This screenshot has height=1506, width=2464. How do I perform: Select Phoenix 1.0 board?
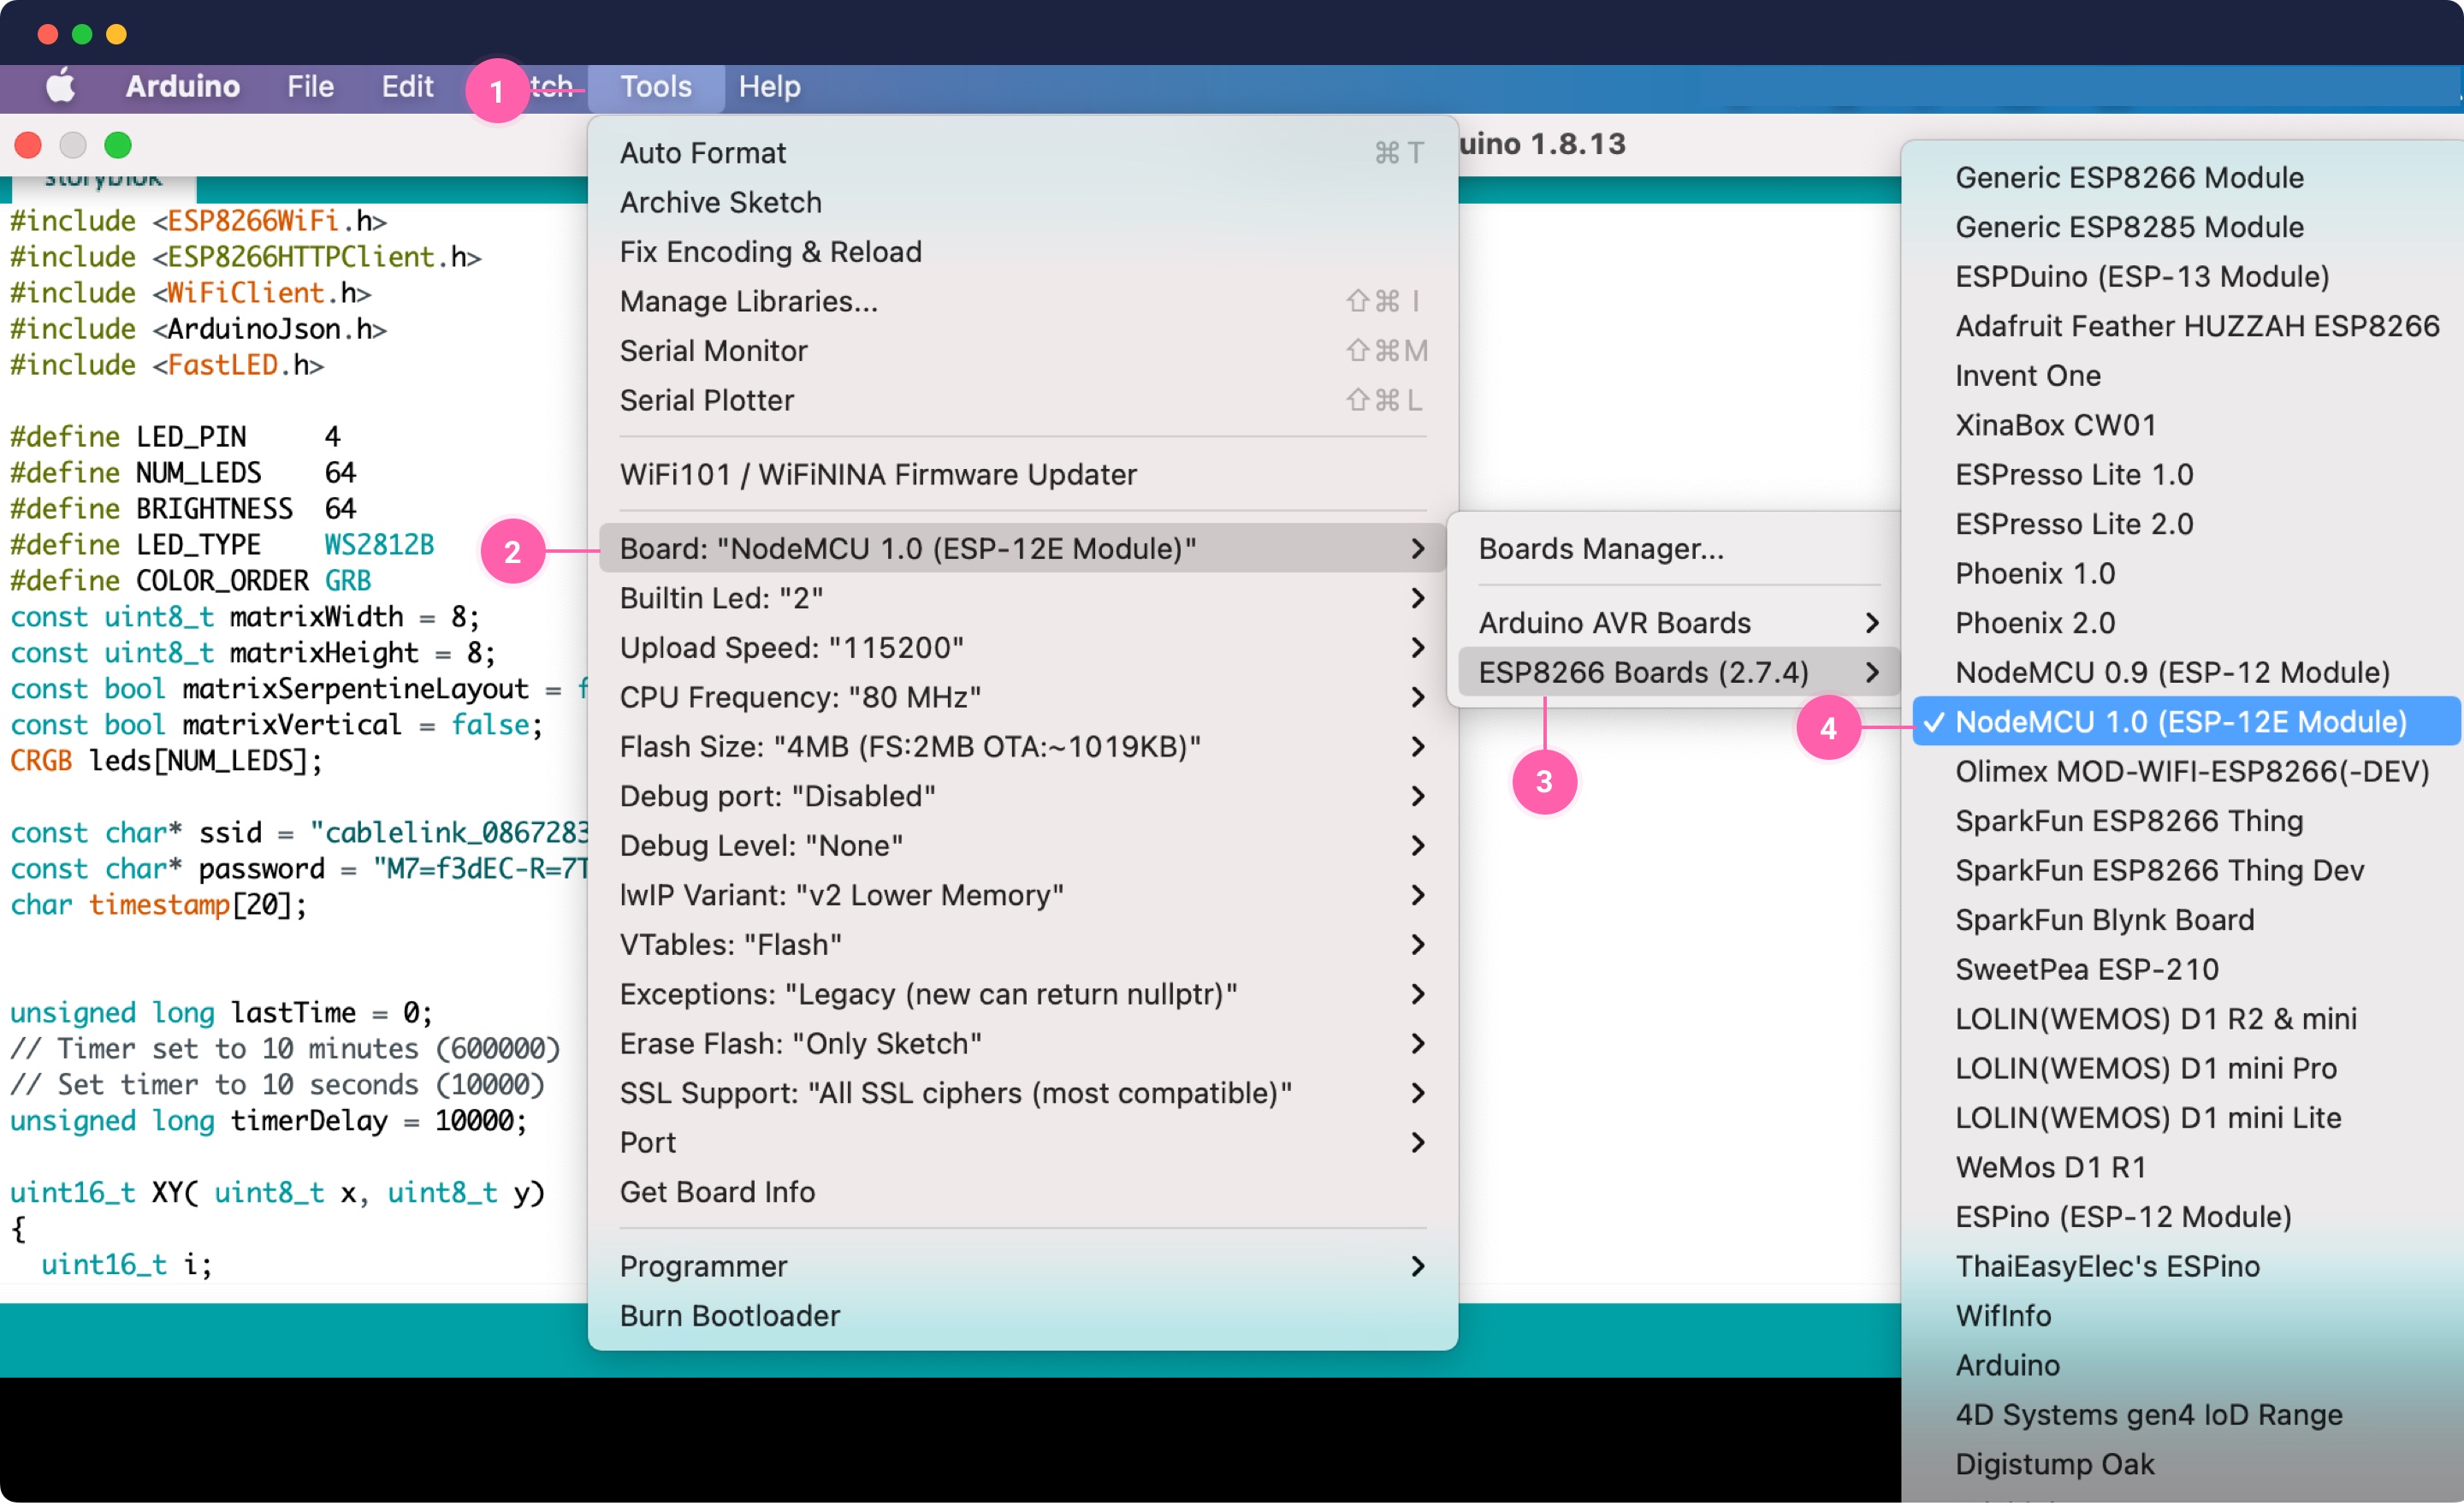point(2186,574)
